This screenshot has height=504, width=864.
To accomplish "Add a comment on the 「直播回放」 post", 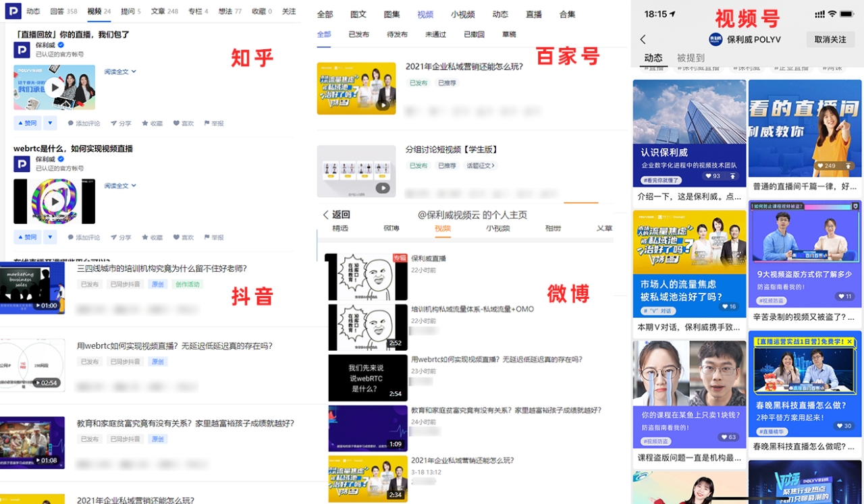I will click(x=84, y=123).
